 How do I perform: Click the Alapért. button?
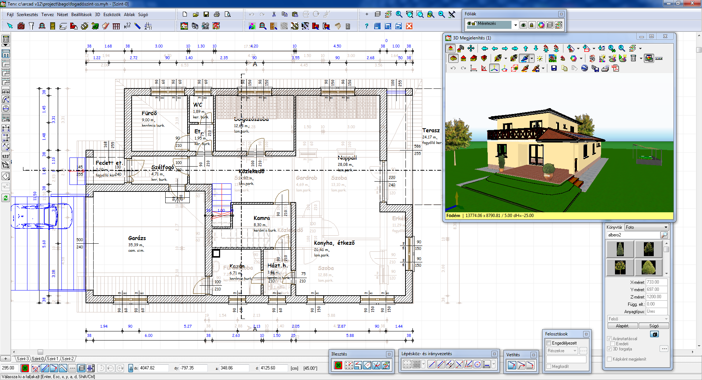[622, 326]
